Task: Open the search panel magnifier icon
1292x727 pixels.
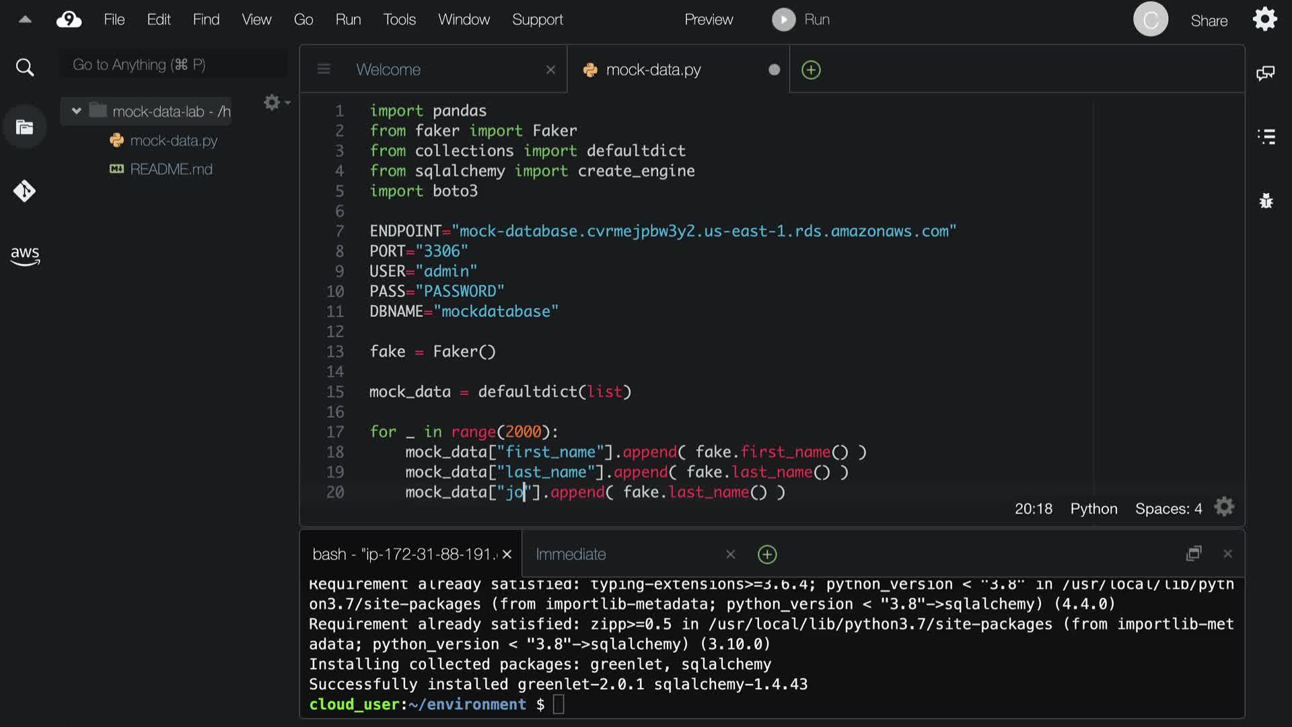Action: pyautogui.click(x=25, y=67)
